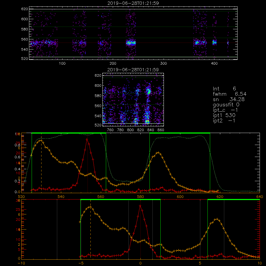Select the 'sn 34.28' readout line
The width and height of the screenshot is (266, 266).
point(228,99)
